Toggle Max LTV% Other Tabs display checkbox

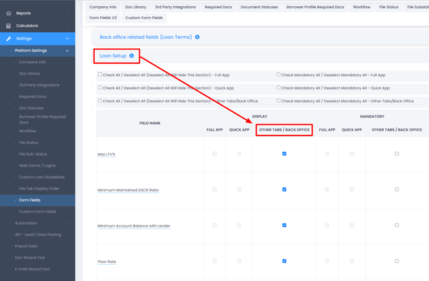pyautogui.click(x=284, y=154)
